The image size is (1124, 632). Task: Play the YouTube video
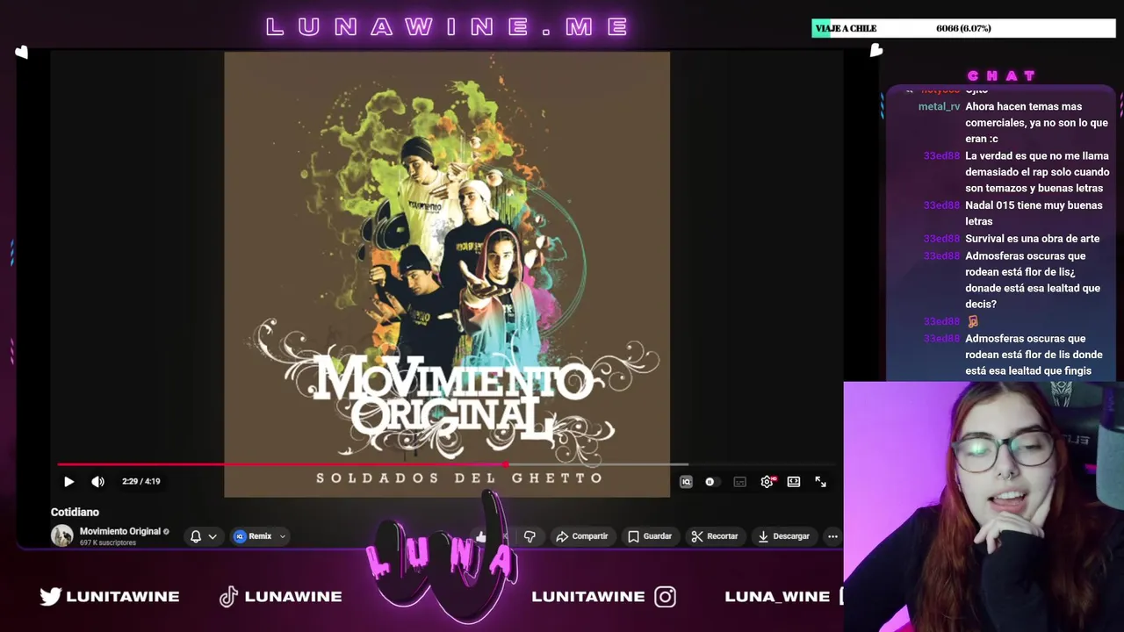[68, 481]
